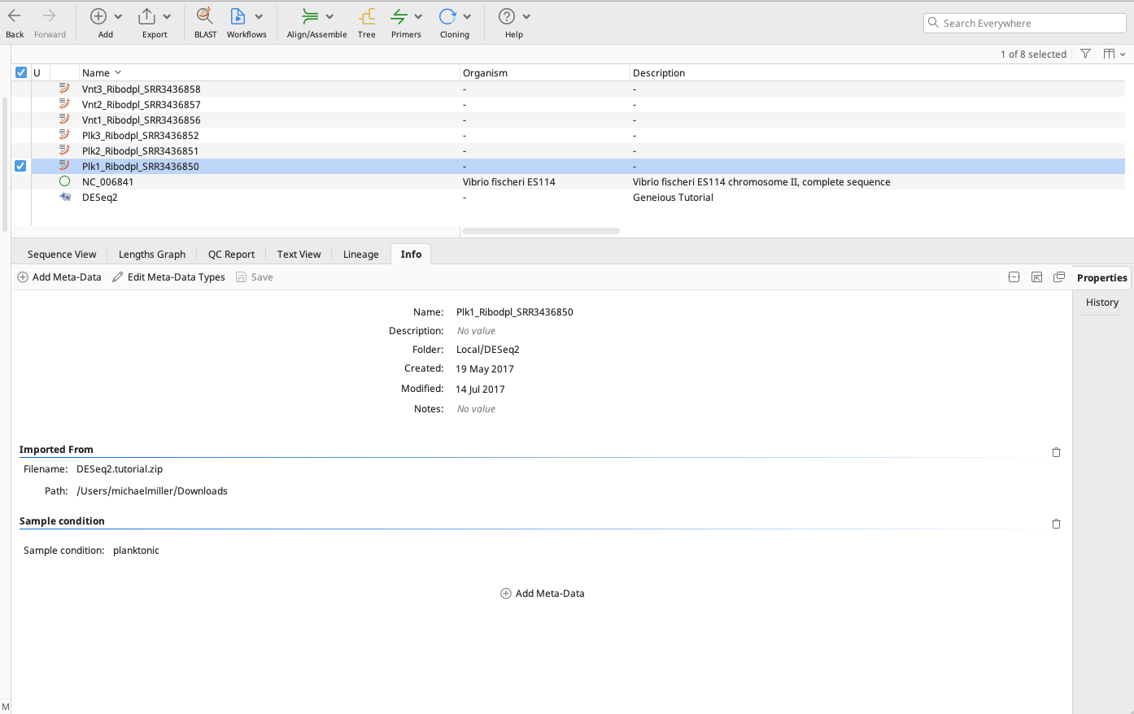Expand the Align/Assemble dropdown arrow
1134x714 pixels.
pos(329,16)
